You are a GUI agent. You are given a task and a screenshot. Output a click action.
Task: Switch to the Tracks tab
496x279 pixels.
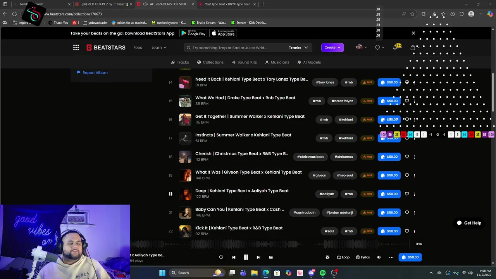coord(180,62)
